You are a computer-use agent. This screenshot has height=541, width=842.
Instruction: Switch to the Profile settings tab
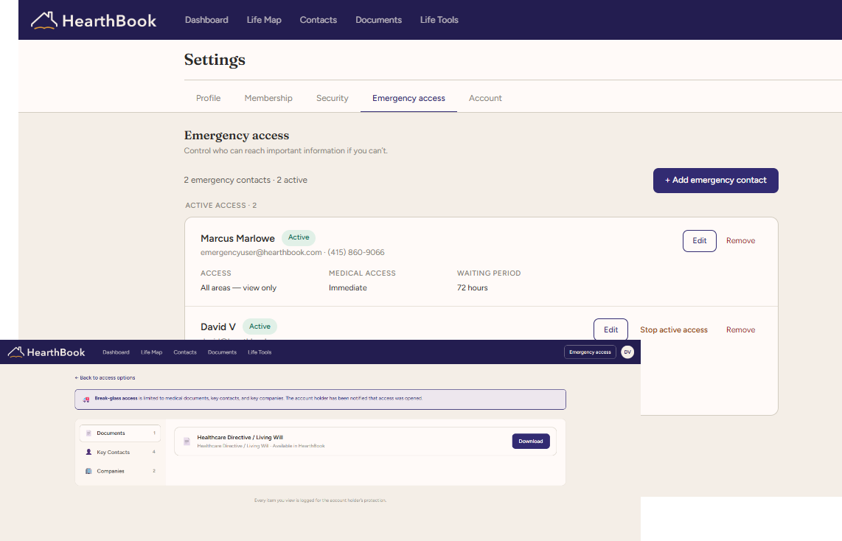209,98
